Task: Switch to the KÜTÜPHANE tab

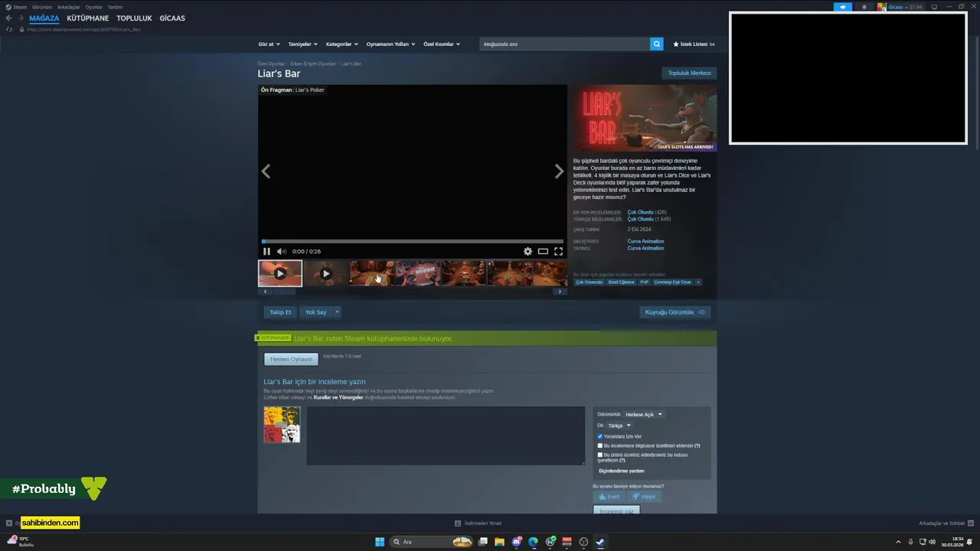Action: [87, 18]
